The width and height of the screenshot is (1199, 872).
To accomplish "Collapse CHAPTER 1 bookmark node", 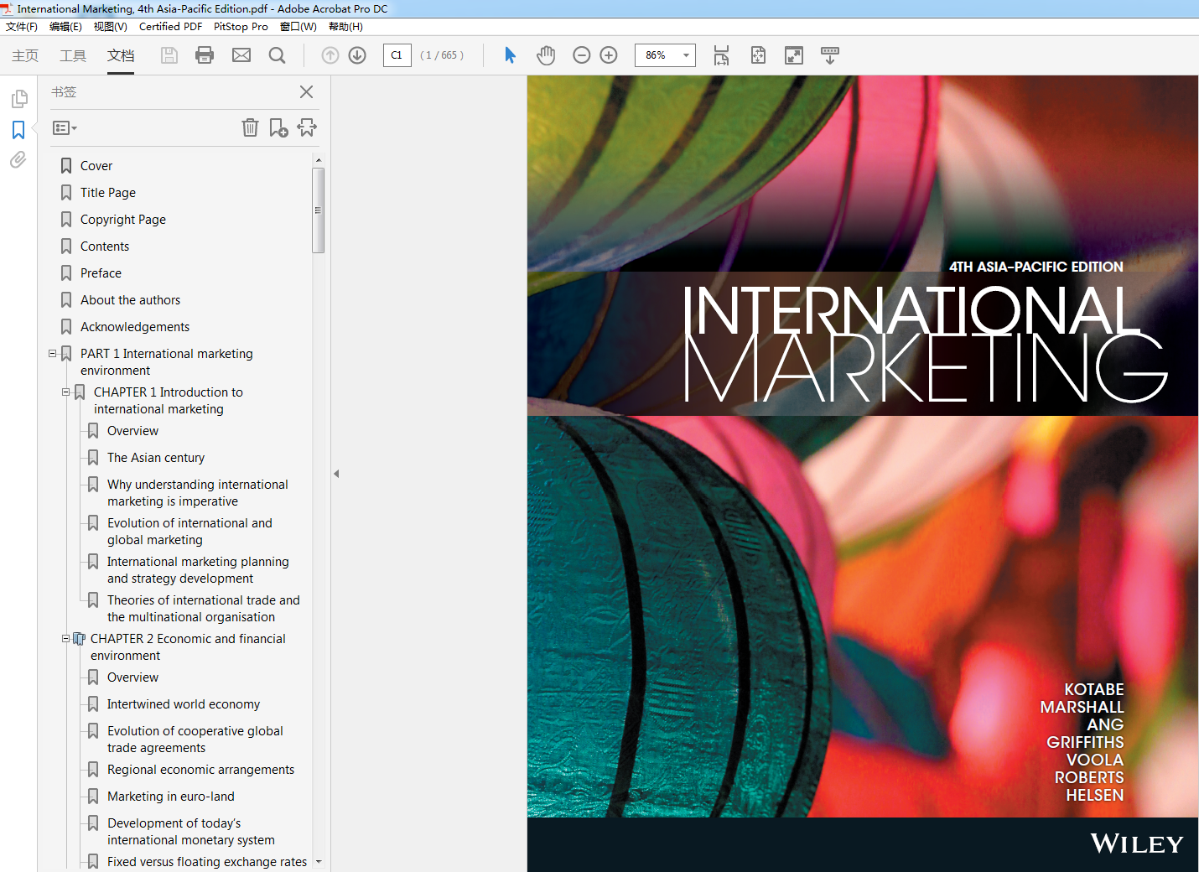I will pos(66,392).
